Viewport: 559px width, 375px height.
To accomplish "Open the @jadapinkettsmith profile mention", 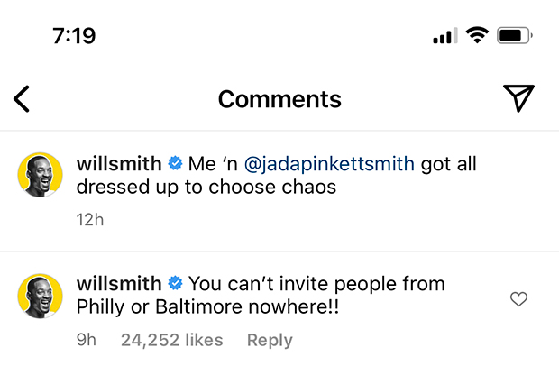I will (x=329, y=164).
